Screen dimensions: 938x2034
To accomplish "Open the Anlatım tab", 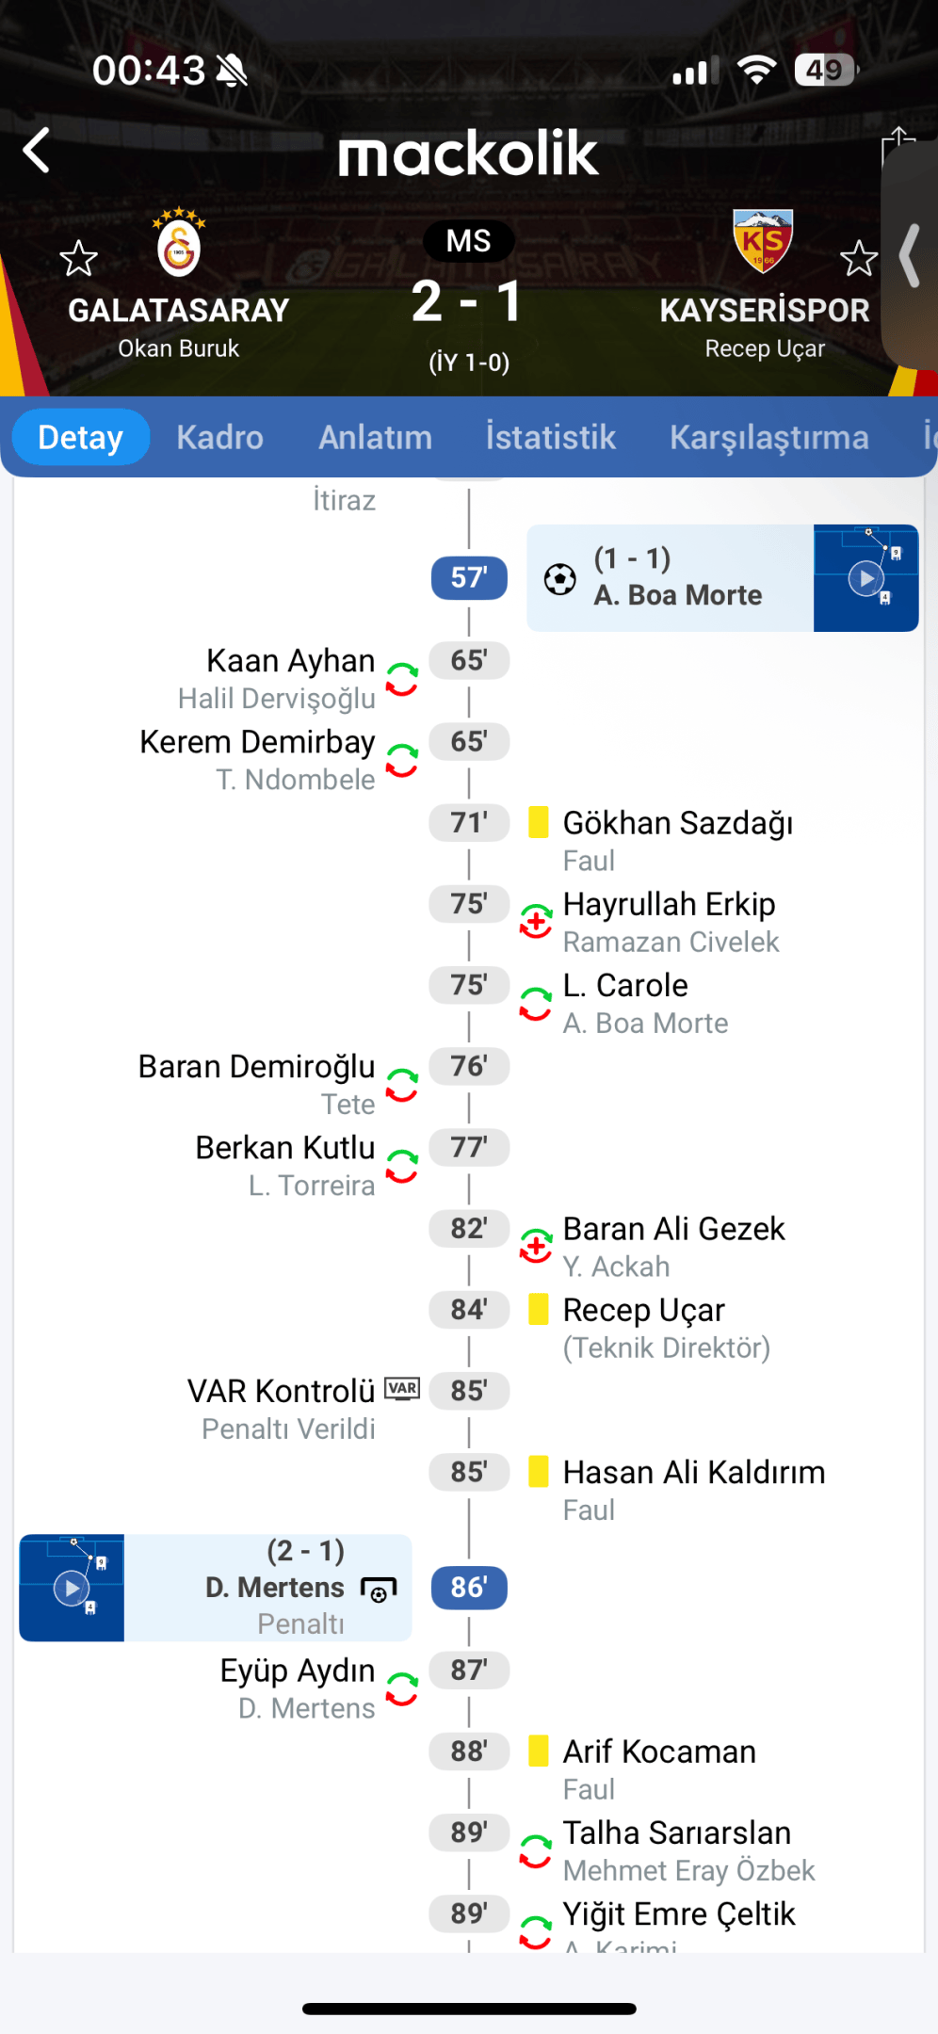I will tap(375, 437).
